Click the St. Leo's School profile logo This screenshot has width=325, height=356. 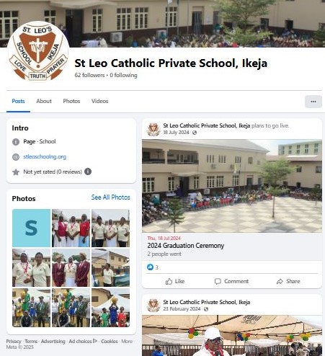click(x=38, y=52)
